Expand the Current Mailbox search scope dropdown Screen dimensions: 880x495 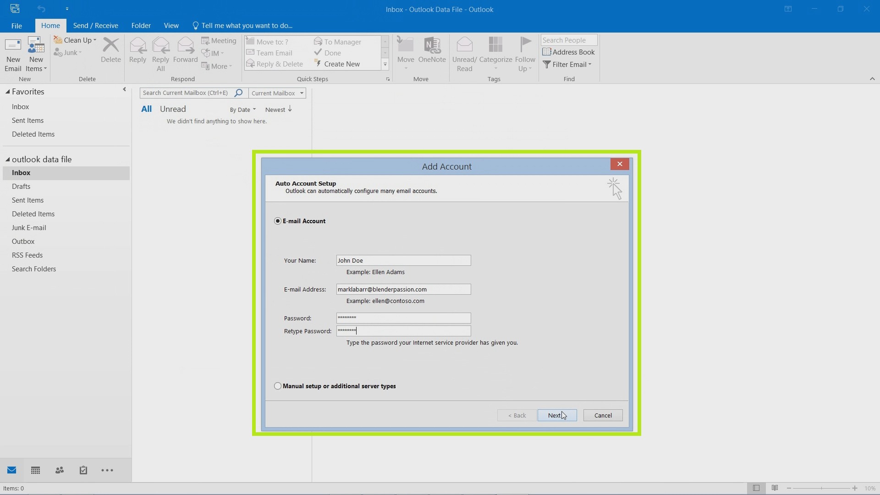tap(302, 93)
